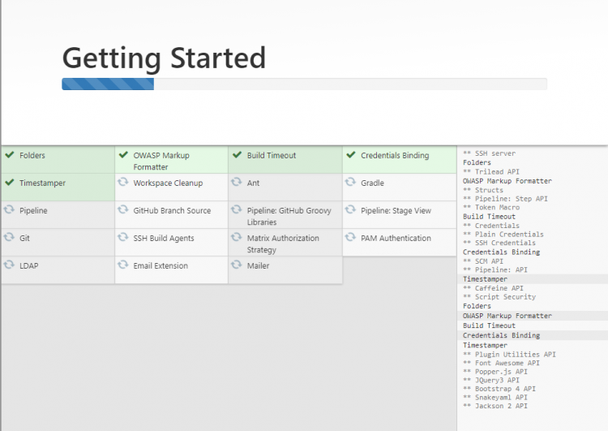Screen dimensions: 608x431
Task: Click '** Pipeline: API' log entry
Action: pos(495,269)
